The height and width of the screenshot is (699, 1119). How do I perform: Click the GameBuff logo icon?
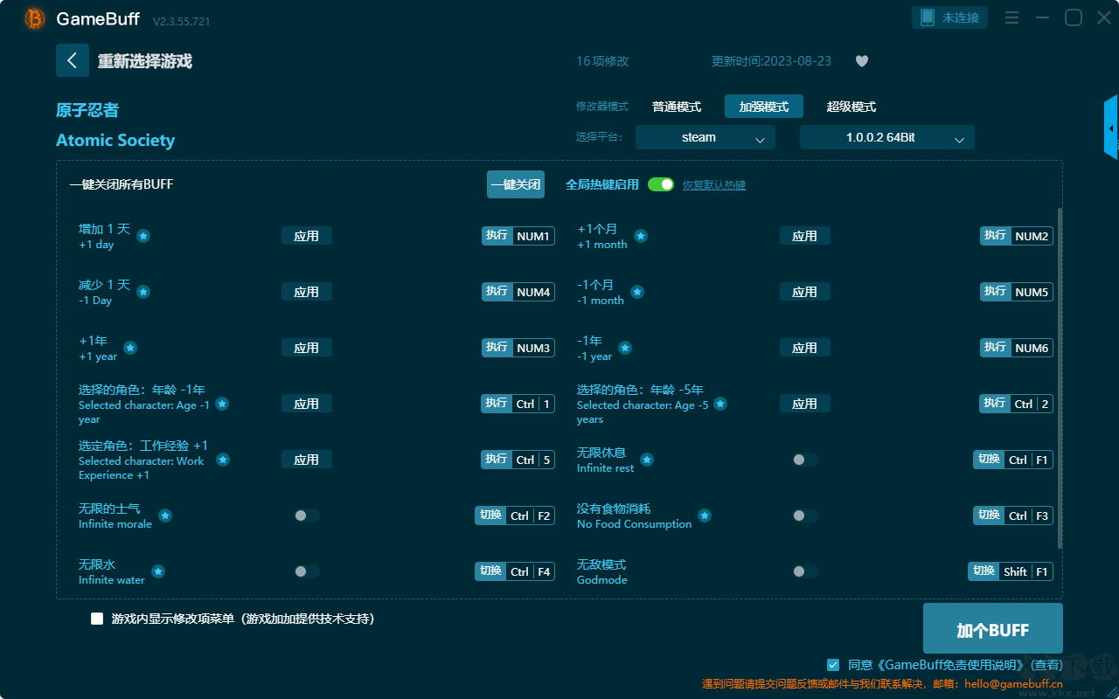coord(35,18)
